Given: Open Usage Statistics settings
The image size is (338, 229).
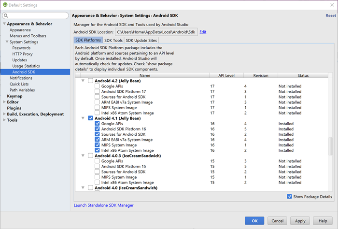Looking at the screenshot, I should click(26, 66).
